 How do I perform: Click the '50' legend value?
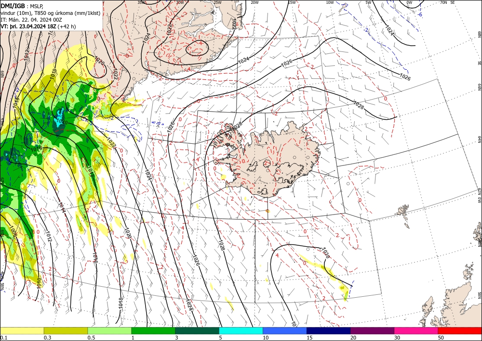pyautogui.click(x=441, y=338)
